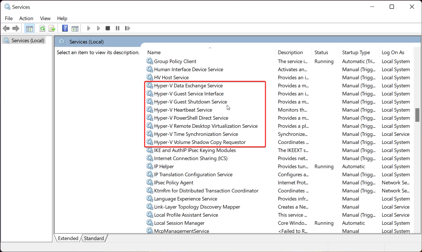Select Services (Local) in the console tree
Viewport: 422px width, 252px height.
coord(28,41)
